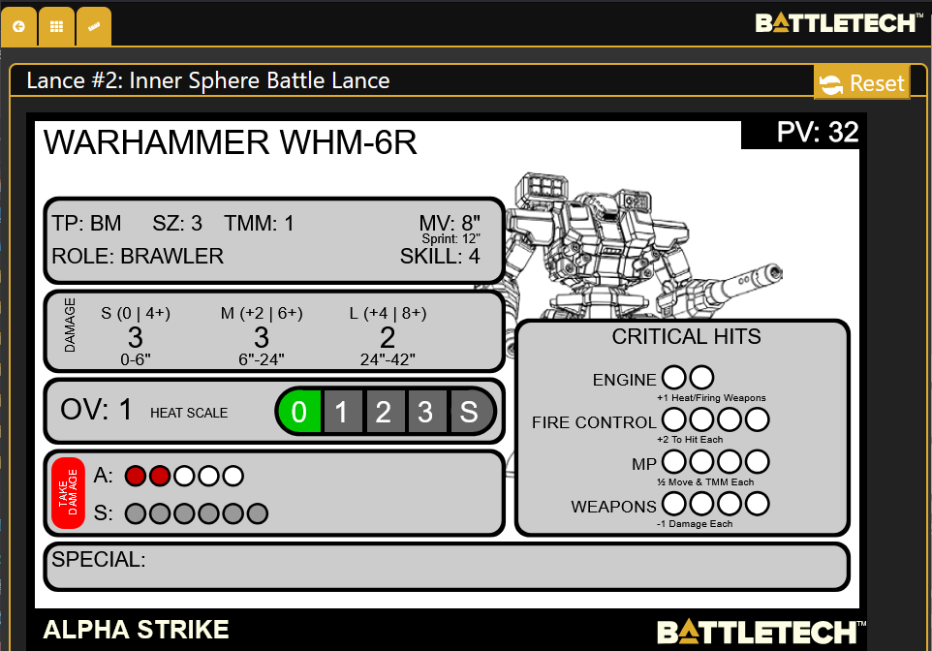
Task: Select the ruler measurement icon
Action: pyautogui.click(x=94, y=27)
